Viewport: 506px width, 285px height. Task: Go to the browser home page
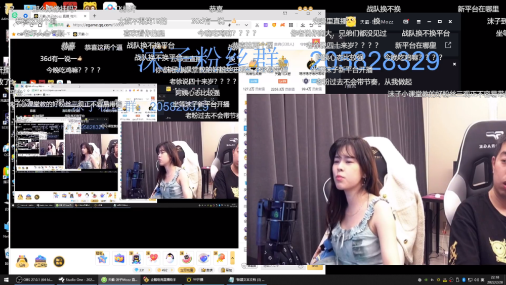point(40,25)
